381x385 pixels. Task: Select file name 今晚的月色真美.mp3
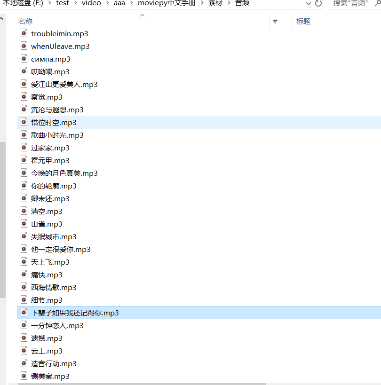[x=64, y=173]
